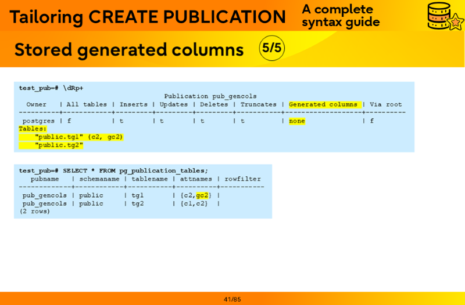Image resolution: width=465 pixels, height=305 pixels.
Task: Select the 'Publication pub_gencols' table title
Action: (x=210, y=96)
